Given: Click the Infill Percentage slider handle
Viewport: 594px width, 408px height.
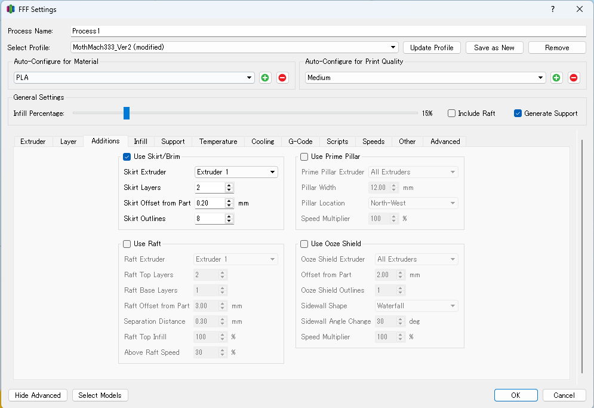Looking at the screenshot, I should [127, 113].
